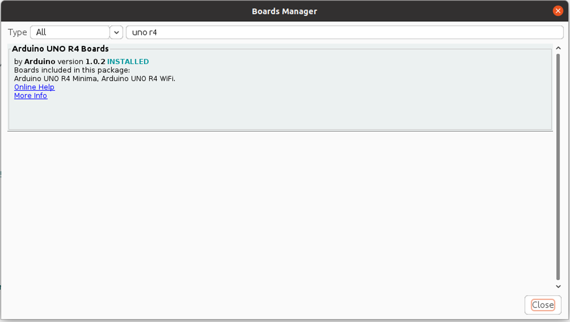Click the scrollbar up arrow
Viewport: 570px width, 322px height.
pyautogui.click(x=558, y=48)
